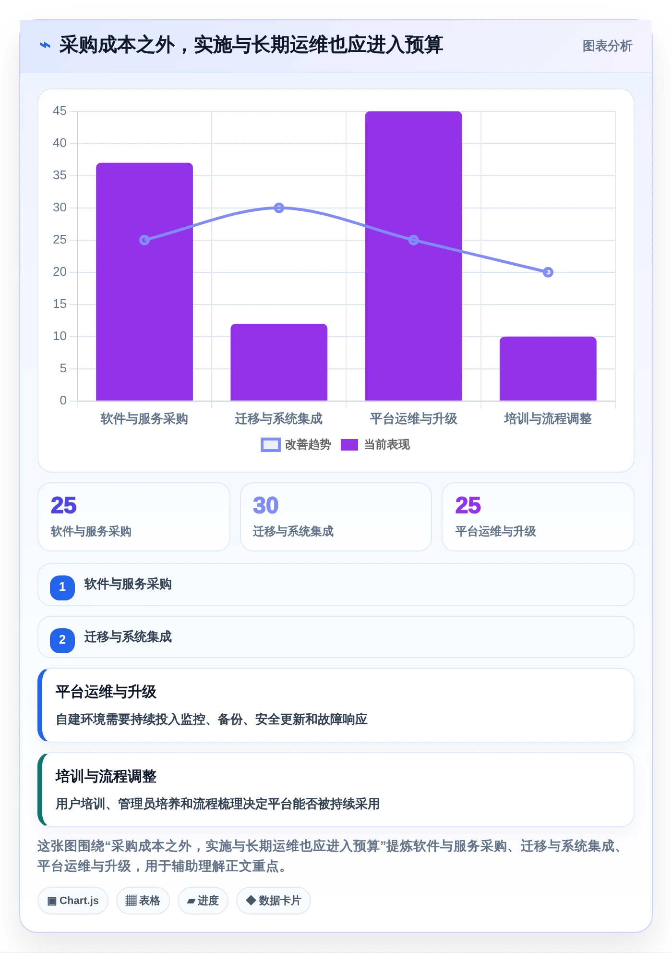Click the lightning bolt icon beside the title

[45, 46]
